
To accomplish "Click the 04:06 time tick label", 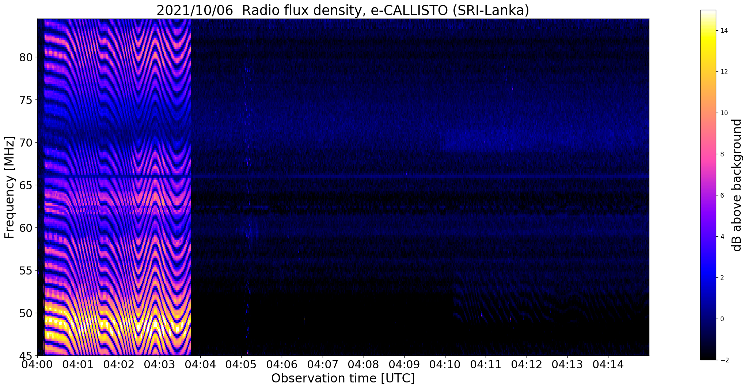I will pyautogui.click(x=282, y=364).
